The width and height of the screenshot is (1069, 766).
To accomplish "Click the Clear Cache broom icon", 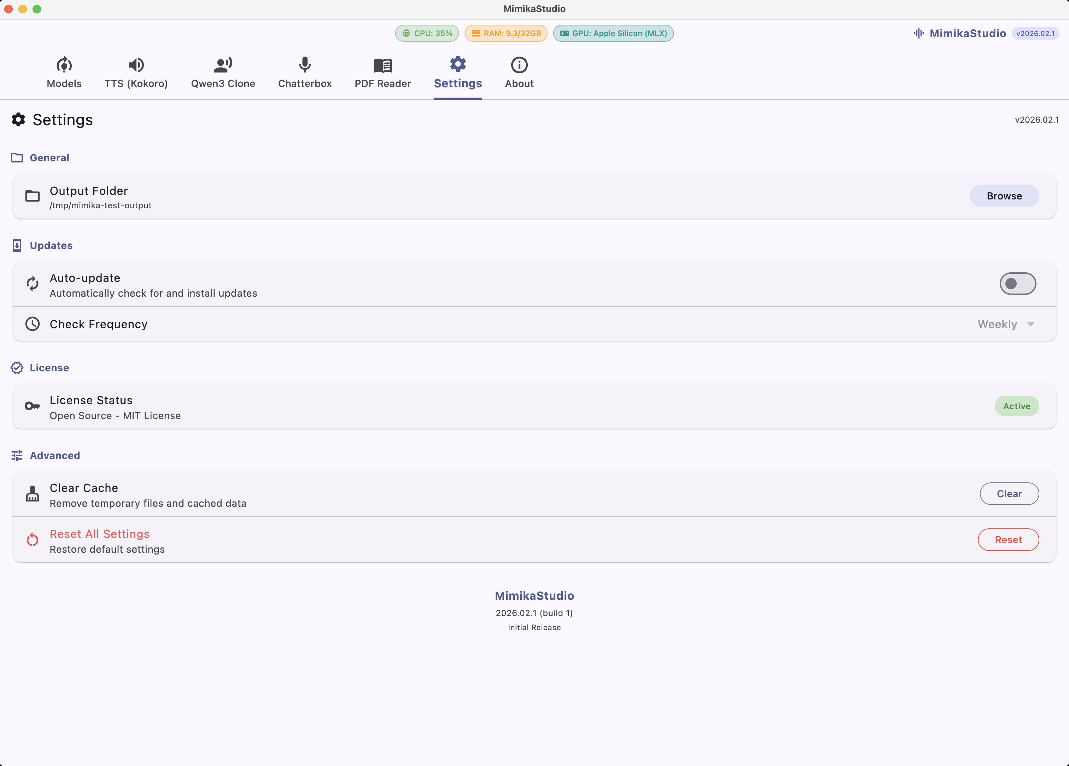I will click(x=33, y=494).
